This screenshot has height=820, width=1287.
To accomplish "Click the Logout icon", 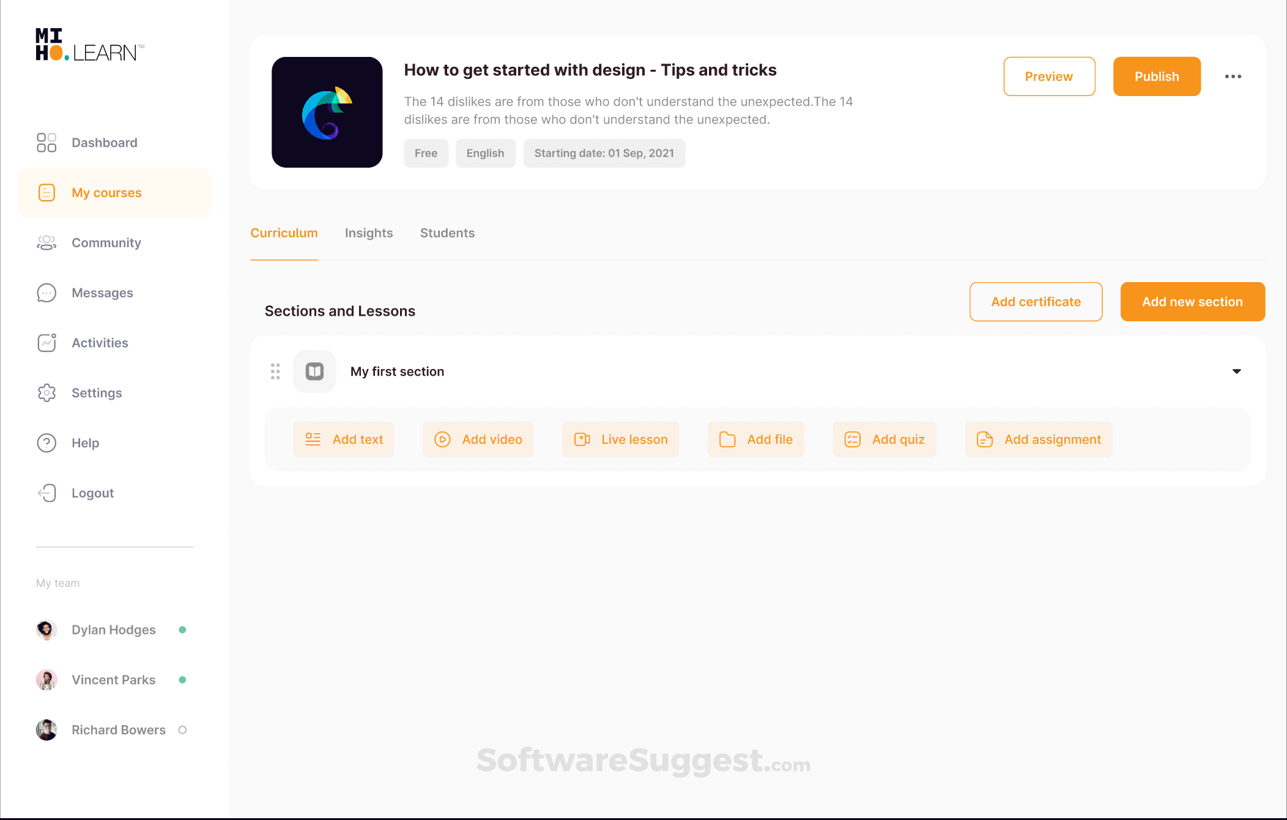I will (x=46, y=493).
